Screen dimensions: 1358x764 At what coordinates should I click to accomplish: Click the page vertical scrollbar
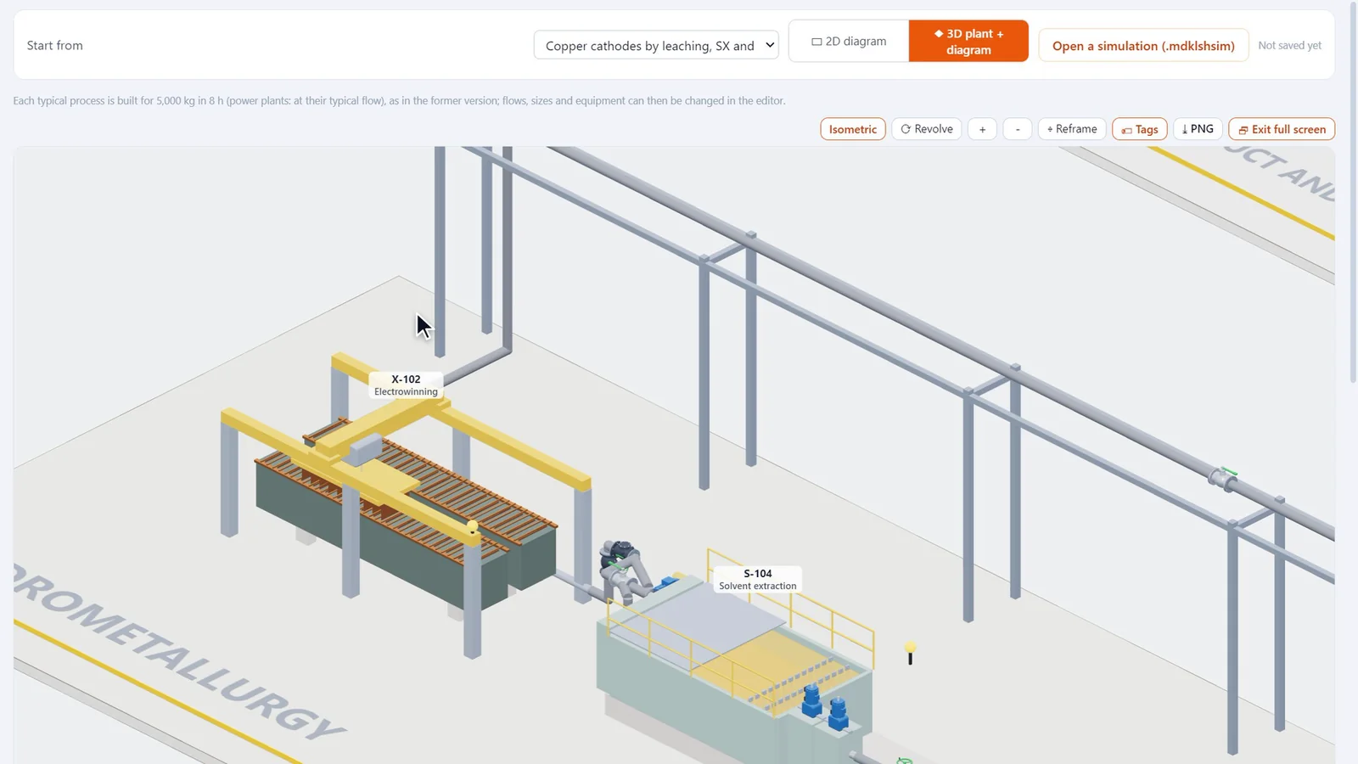[1353, 191]
